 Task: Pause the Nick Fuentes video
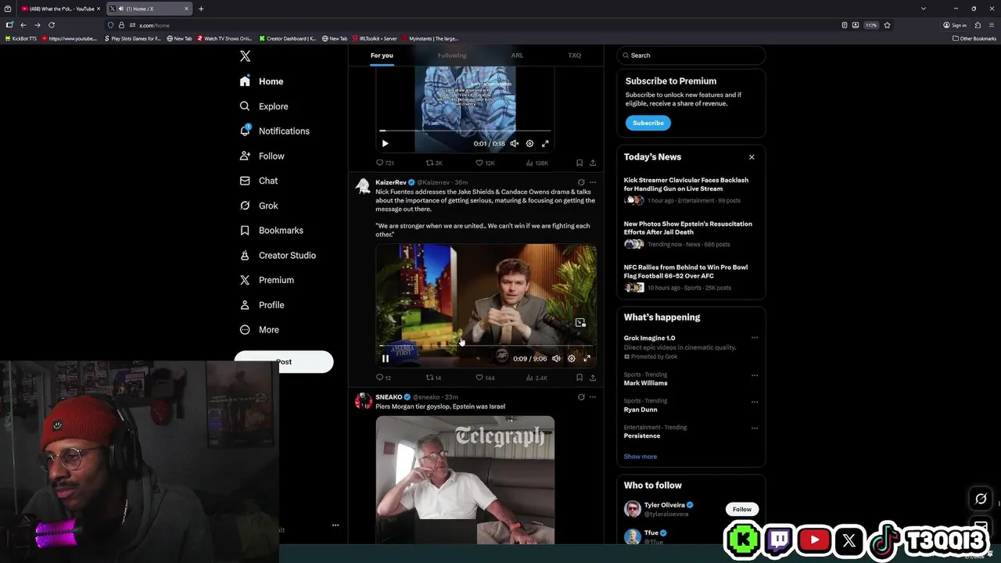pyautogui.click(x=386, y=359)
